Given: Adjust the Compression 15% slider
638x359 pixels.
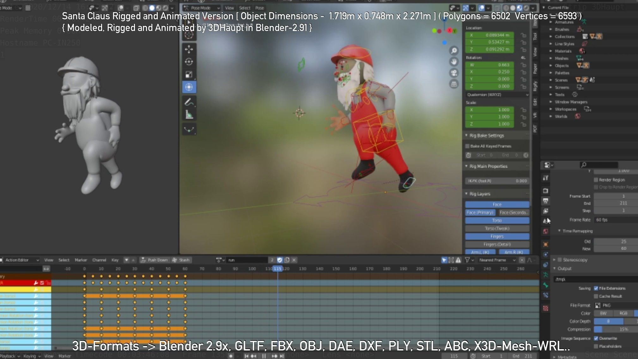Looking at the screenshot, I should pyautogui.click(x=616, y=329).
